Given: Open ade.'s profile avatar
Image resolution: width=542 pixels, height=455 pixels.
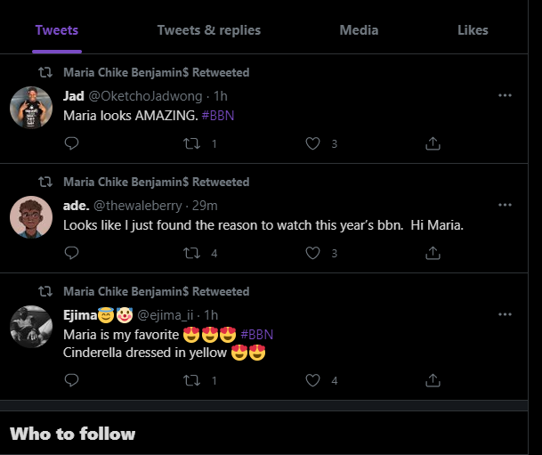Looking at the screenshot, I should pos(31,217).
